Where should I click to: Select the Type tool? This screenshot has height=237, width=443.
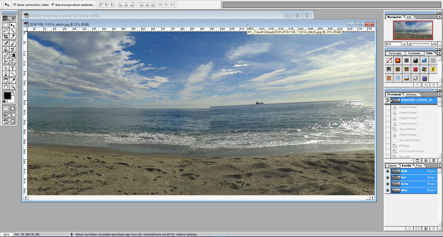coord(13,68)
